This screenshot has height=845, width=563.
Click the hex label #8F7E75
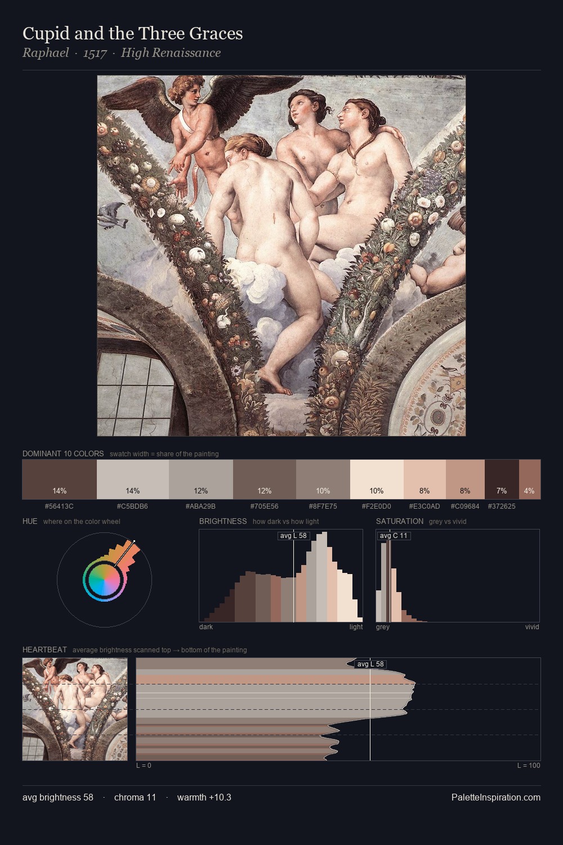click(323, 506)
